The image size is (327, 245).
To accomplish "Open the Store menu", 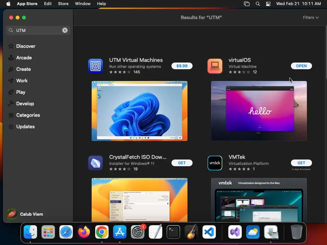I will (x=63, y=4).
